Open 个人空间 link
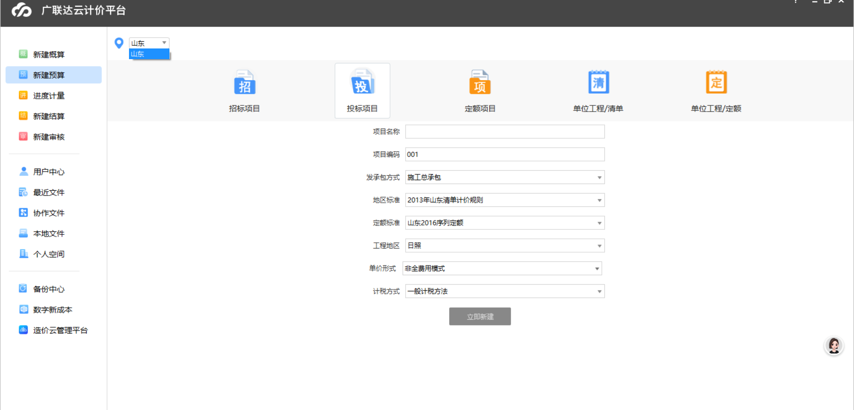The image size is (854, 410). point(48,254)
